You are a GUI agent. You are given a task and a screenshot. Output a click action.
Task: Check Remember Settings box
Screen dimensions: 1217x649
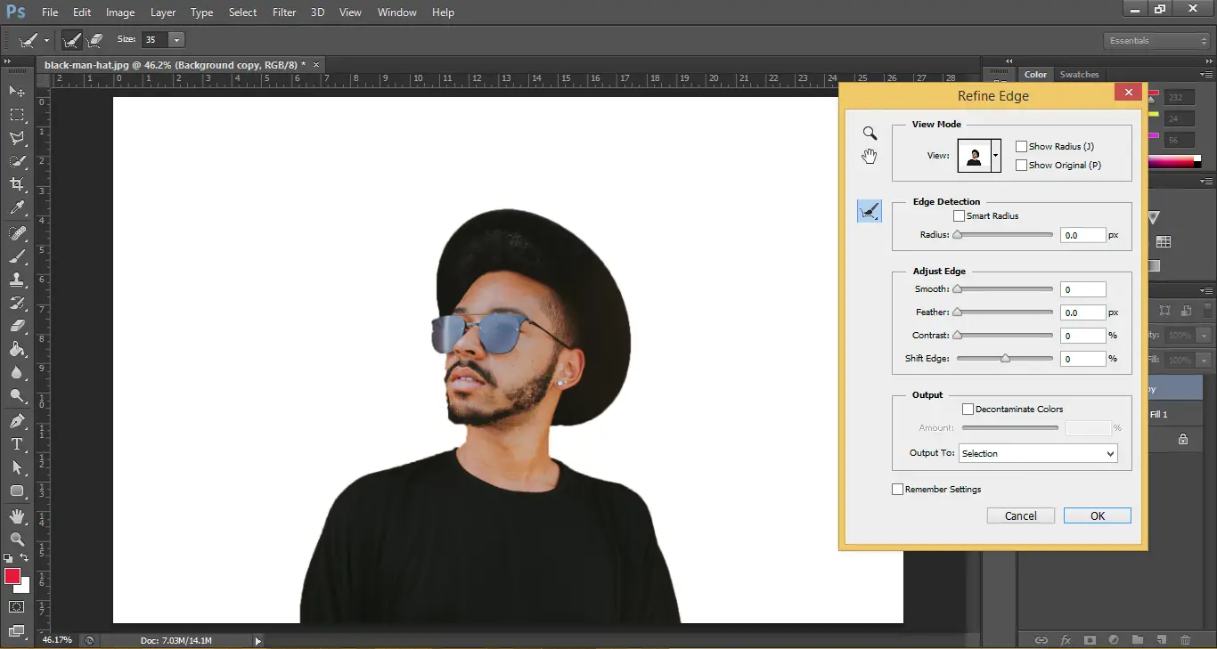click(x=898, y=490)
